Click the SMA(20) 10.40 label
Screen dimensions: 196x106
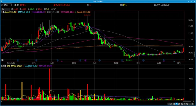point(38,12)
